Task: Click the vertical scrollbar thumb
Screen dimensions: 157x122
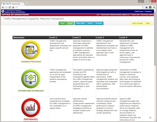Action: (x=155, y=39)
